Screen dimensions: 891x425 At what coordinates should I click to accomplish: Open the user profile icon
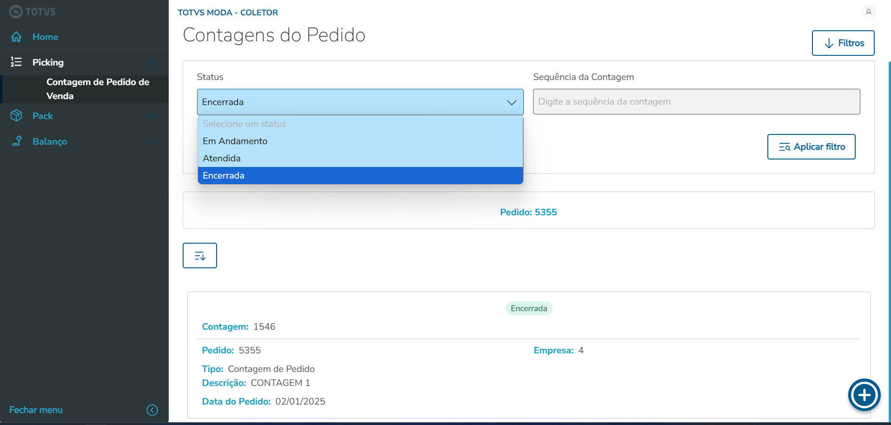[x=868, y=12]
